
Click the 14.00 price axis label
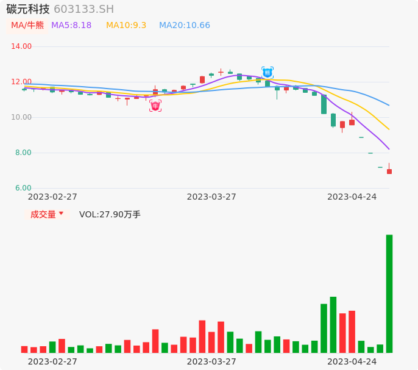(21, 46)
